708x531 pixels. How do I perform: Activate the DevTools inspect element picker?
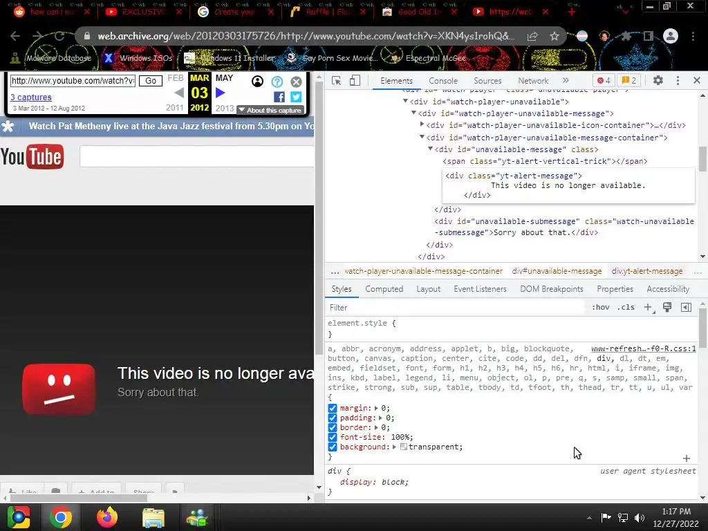(337, 80)
